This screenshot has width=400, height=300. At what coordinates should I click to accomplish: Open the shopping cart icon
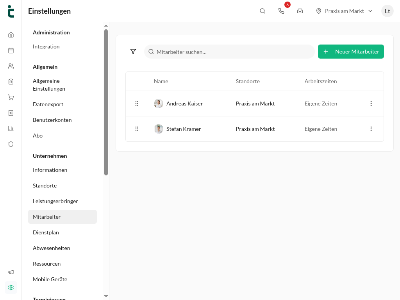pyautogui.click(x=11, y=97)
